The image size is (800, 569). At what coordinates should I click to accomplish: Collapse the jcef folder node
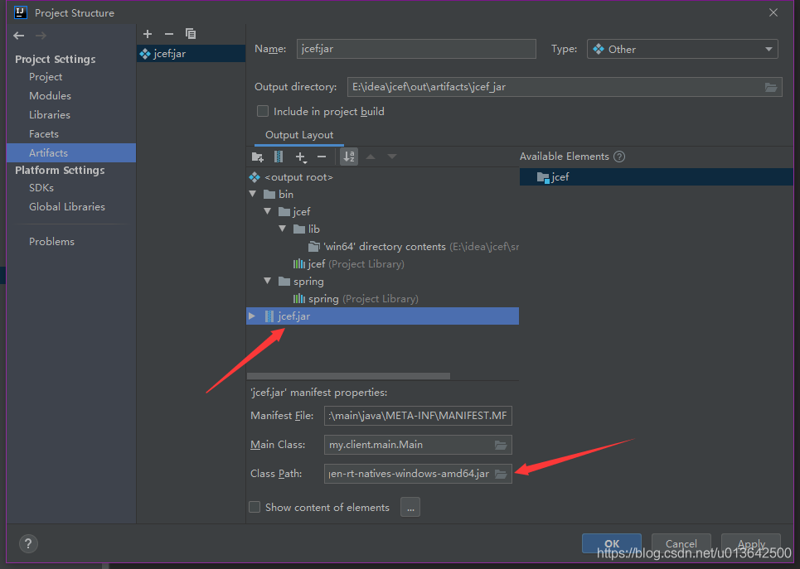(x=267, y=211)
